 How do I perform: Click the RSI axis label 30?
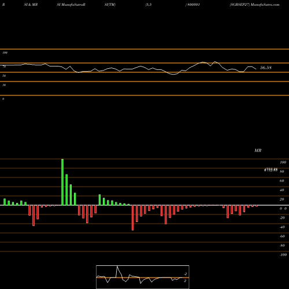tap(4, 85)
